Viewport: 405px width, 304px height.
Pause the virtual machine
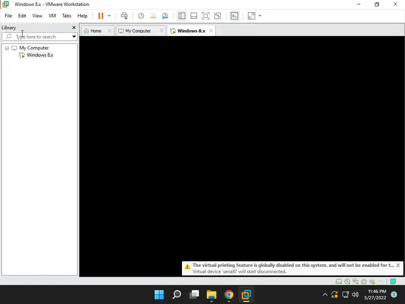tap(101, 16)
